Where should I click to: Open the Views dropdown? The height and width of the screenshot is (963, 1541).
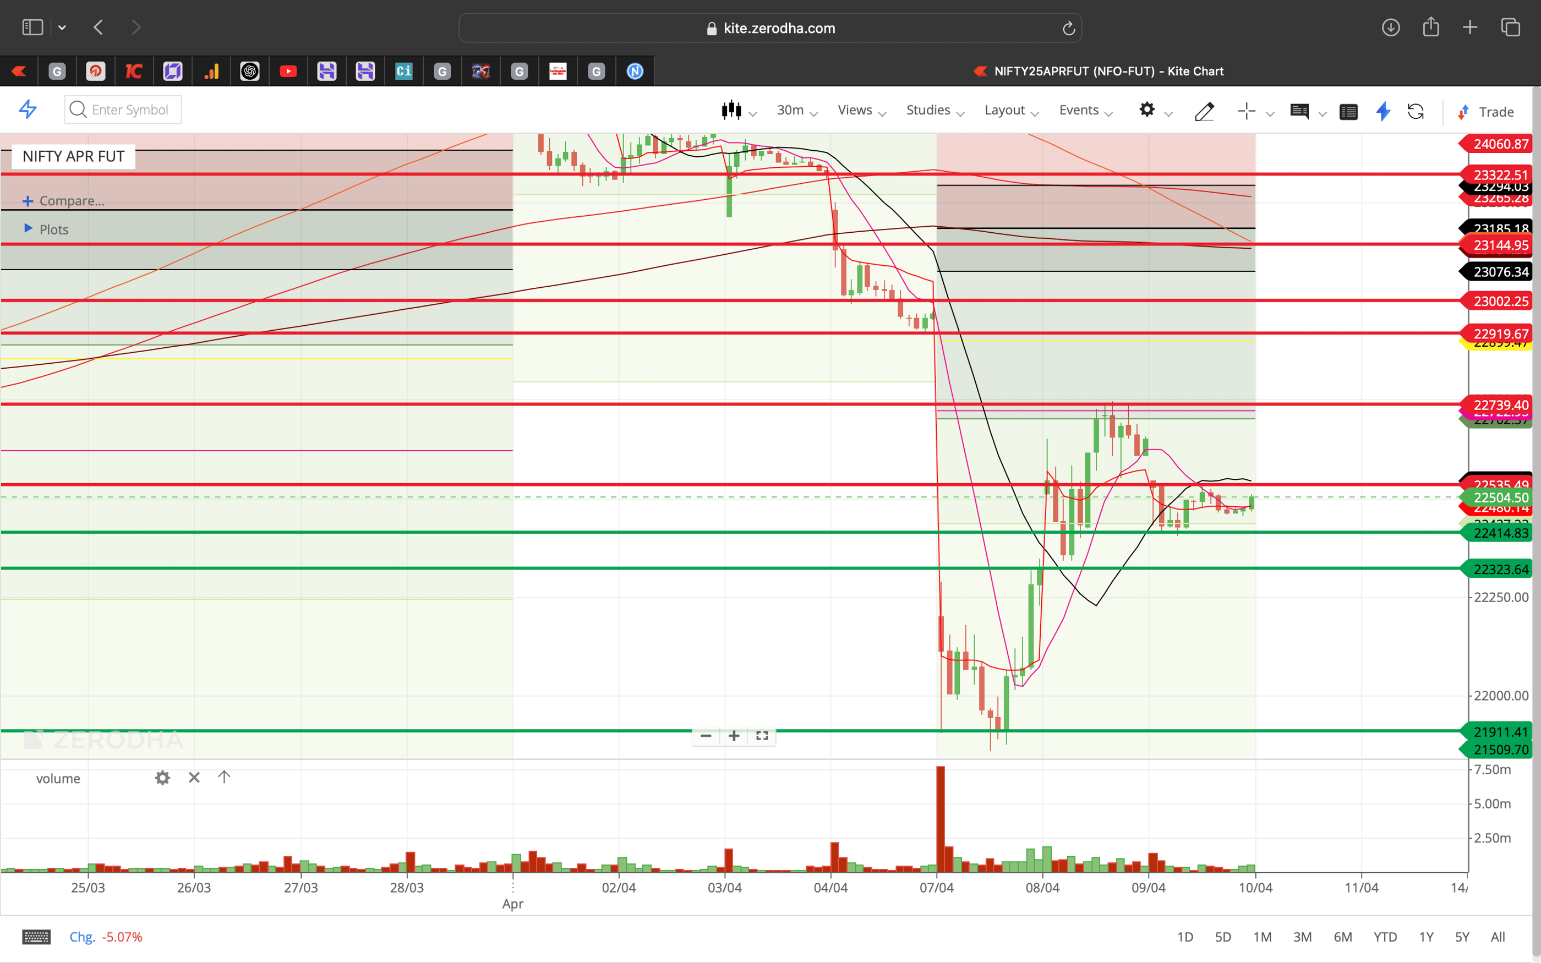click(x=855, y=110)
